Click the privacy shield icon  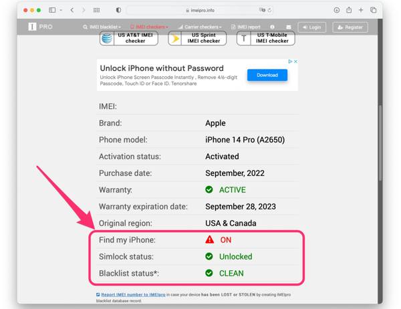pyautogui.click(x=118, y=10)
